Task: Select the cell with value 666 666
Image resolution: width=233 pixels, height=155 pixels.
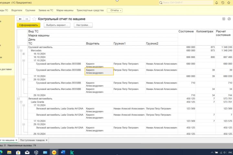Action: pos(191,57)
